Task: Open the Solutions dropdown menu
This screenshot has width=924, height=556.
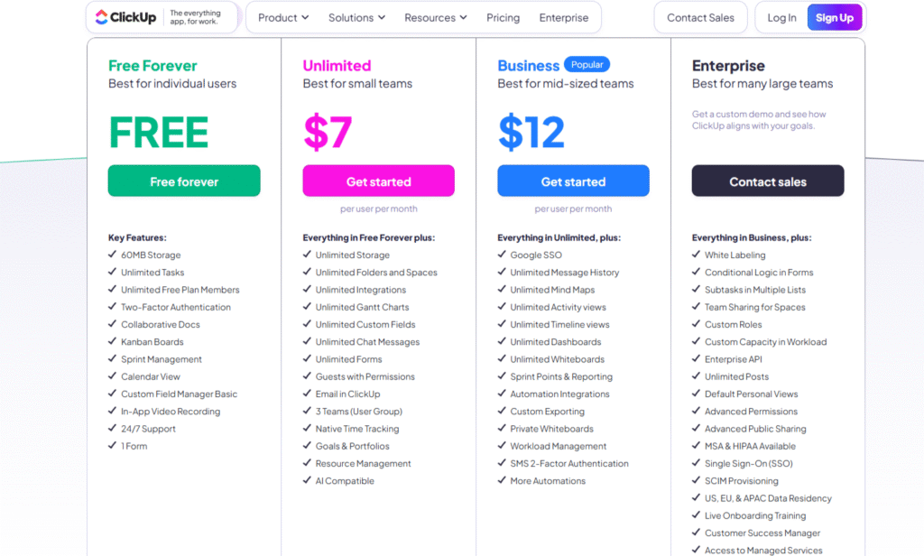Action: [356, 18]
